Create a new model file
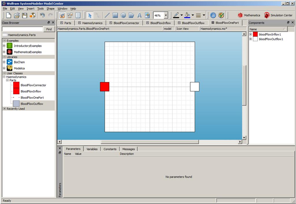The height and width of the screenshot is (204, 296). [x=9, y=15]
